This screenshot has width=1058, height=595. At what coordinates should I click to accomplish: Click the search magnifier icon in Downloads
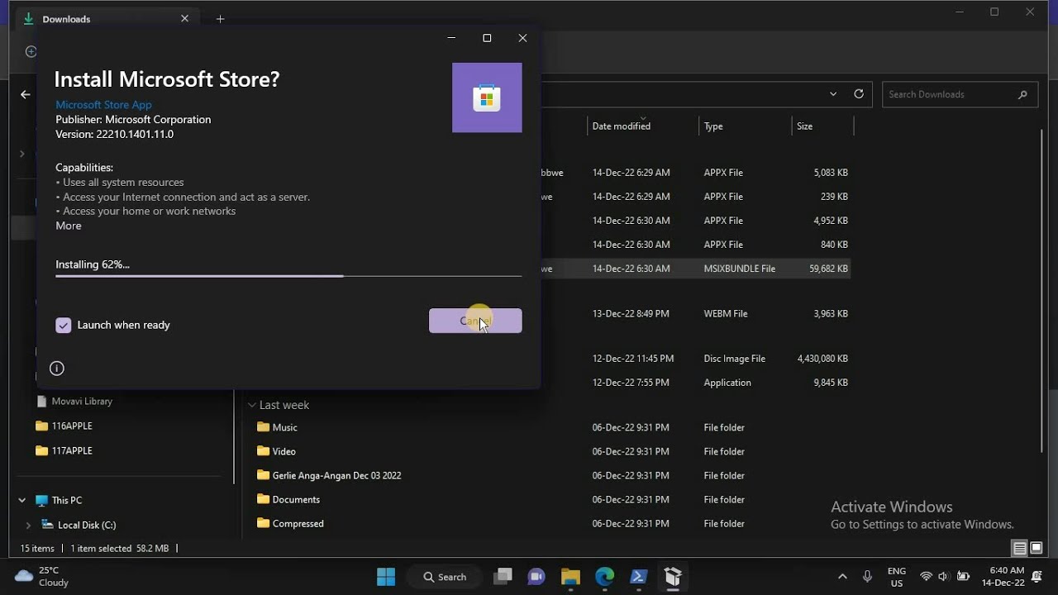[1022, 94]
